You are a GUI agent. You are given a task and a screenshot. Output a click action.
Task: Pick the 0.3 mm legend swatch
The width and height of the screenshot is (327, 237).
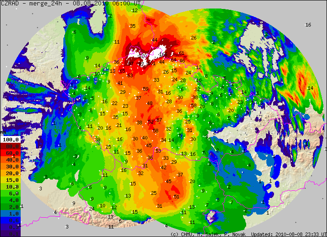(x=10, y=227)
